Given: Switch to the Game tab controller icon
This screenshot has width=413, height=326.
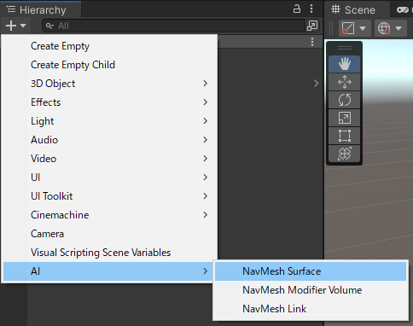Looking at the screenshot, I should coord(403,10).
